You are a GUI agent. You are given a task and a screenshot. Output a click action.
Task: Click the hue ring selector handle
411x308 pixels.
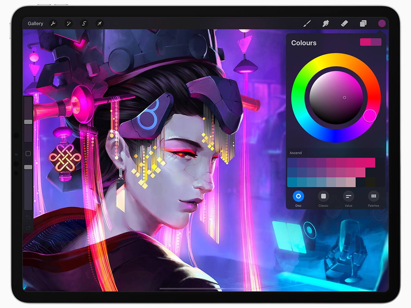370,116
